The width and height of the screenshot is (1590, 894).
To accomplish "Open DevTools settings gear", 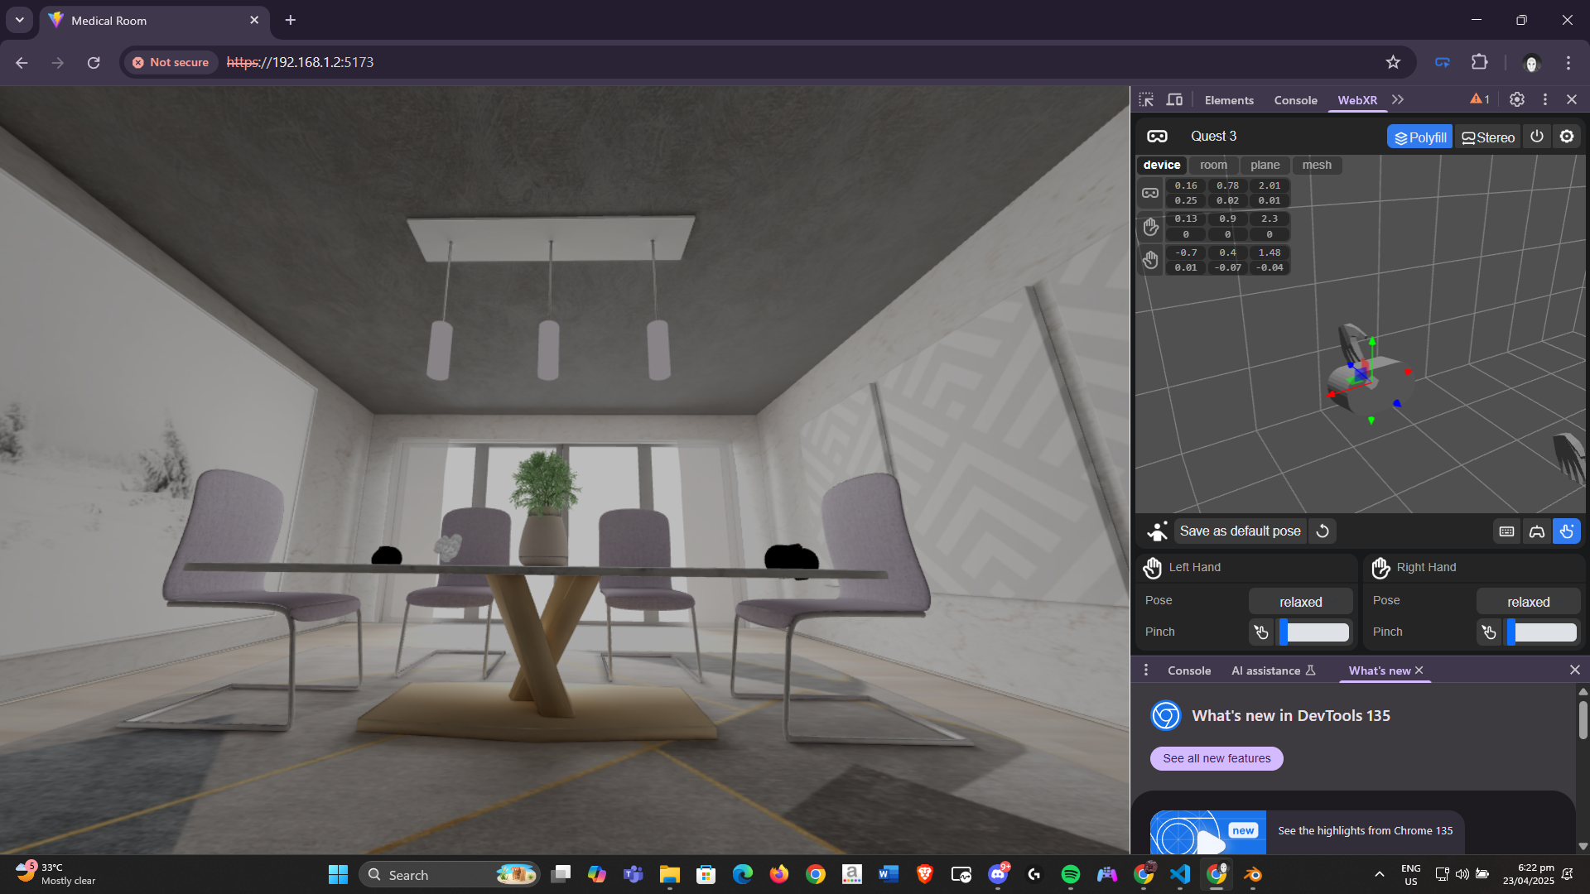I will [x=1517, y=99].
